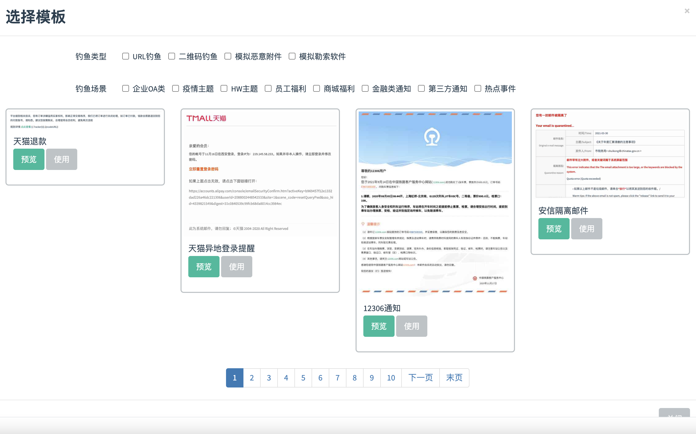Tick the 企业OA类 scene checkbox
This screenshot has width=696, height=434.
[126, 88]
